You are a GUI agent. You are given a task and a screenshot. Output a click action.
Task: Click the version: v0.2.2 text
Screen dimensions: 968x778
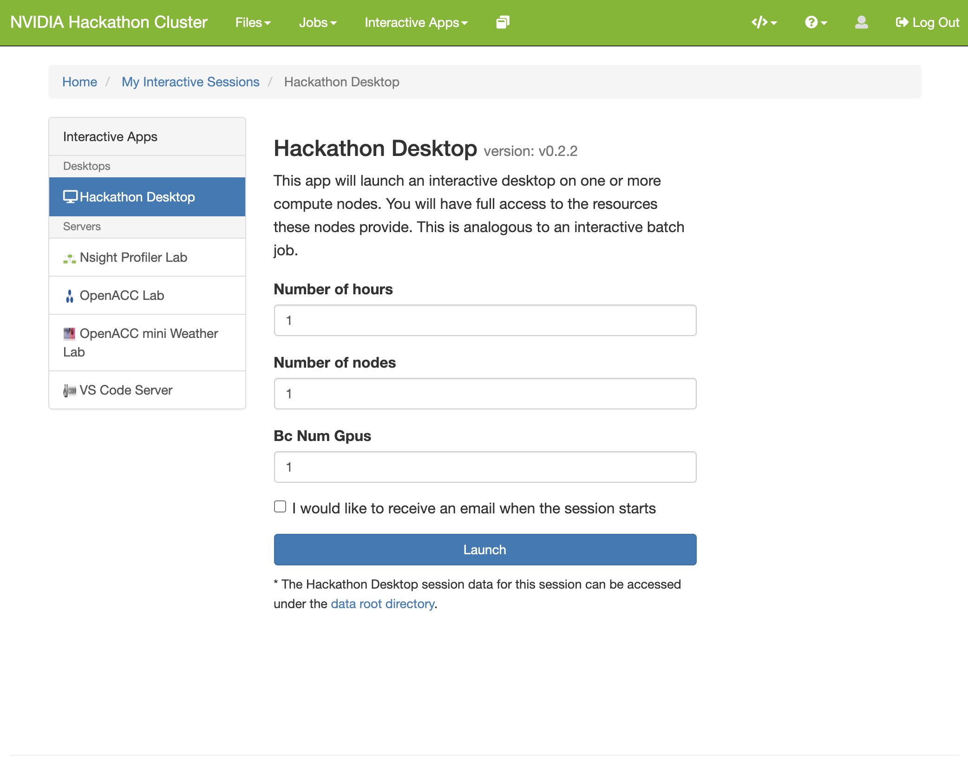pyautogui.click(x=530, y=151)
